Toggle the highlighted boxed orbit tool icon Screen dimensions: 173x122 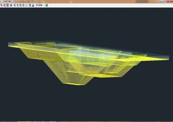click(8, 5)
